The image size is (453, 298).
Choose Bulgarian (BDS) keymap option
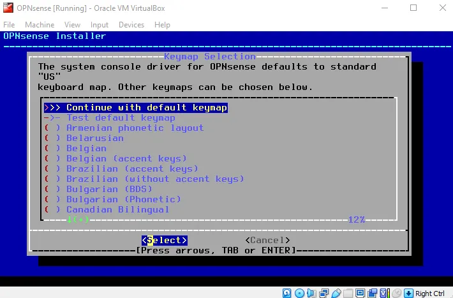[x=98, y=189]
